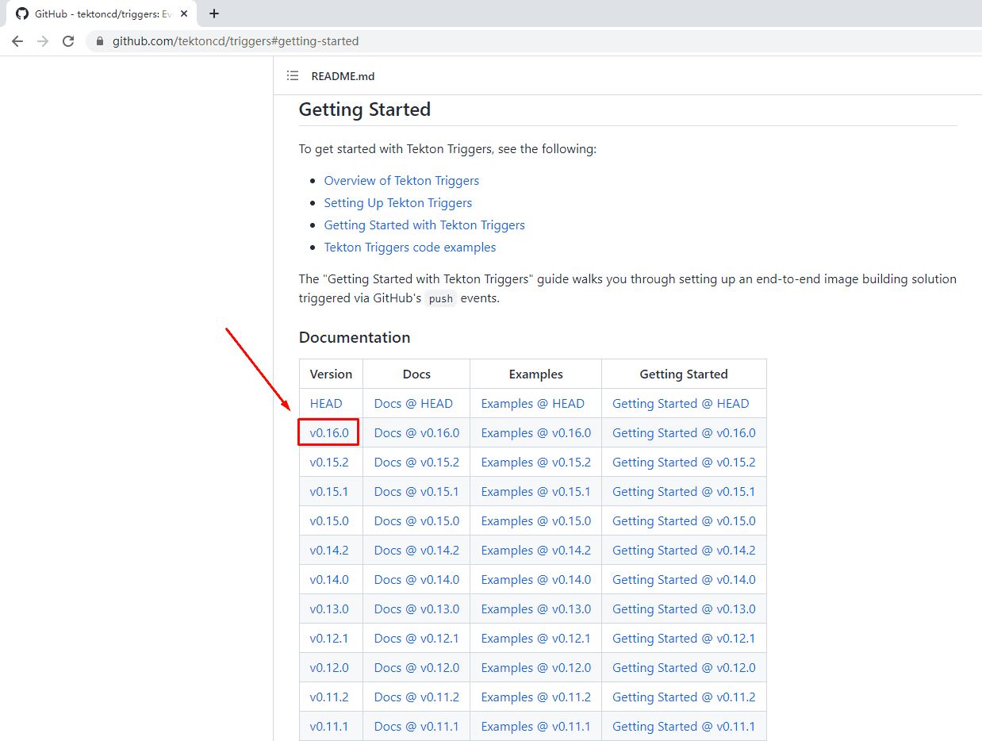Open README table of contents icon
Screen dimensions: 982x741
[x=293, y=76]
